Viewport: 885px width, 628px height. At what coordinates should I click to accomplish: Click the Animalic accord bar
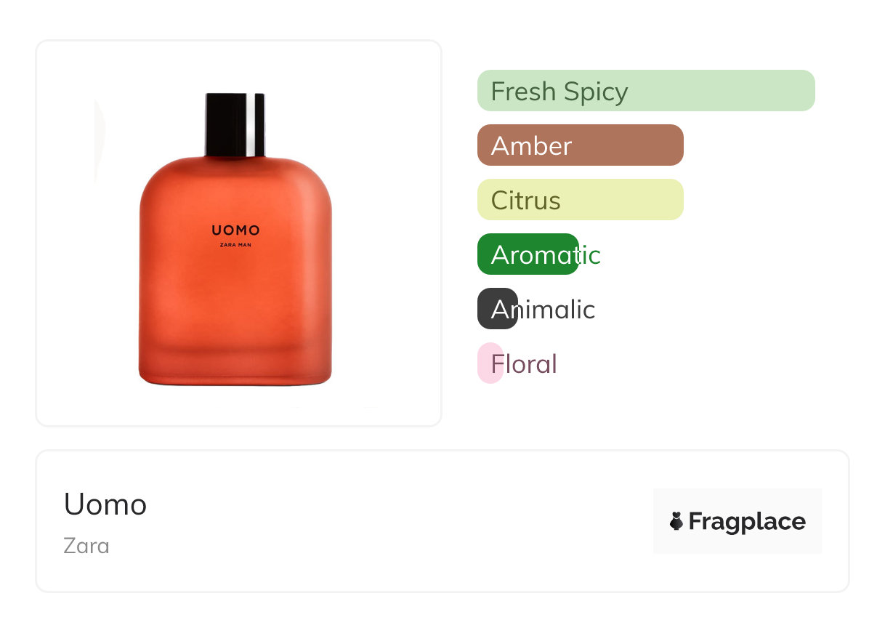(x=498, y=309)
